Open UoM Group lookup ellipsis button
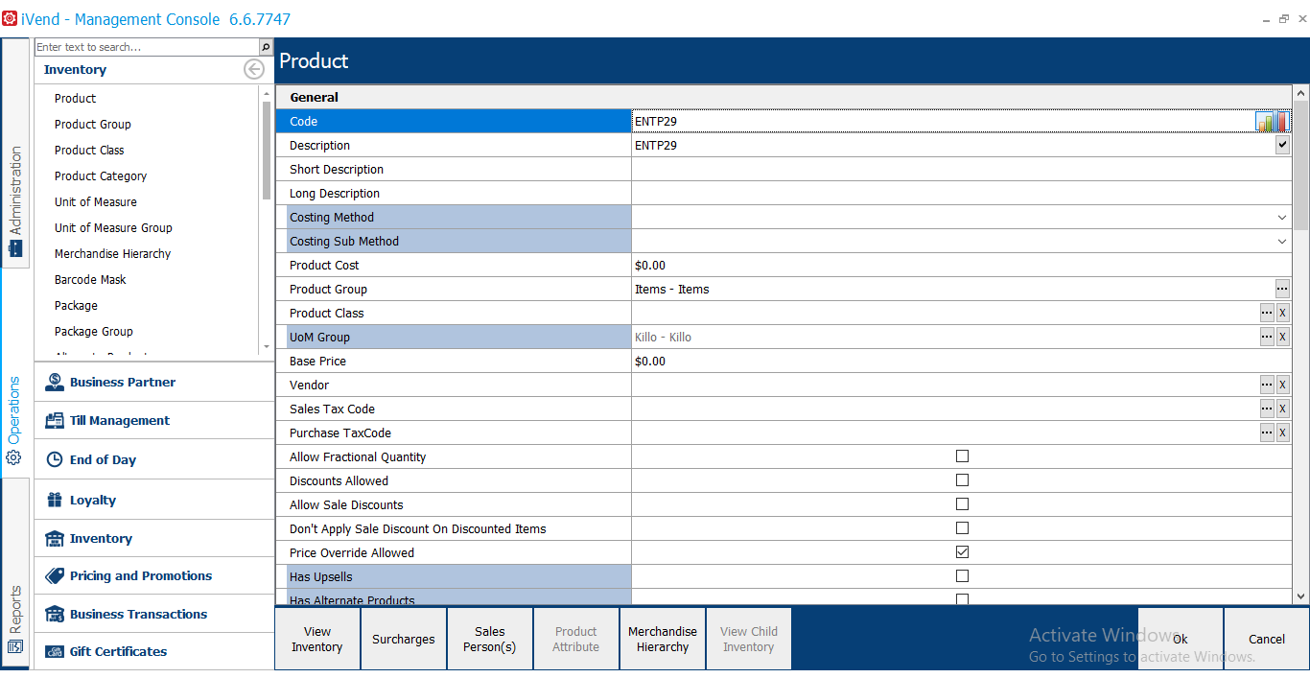Viewport: 1310px width, 678px height. pyautogui.click(x=1267, y=337)
